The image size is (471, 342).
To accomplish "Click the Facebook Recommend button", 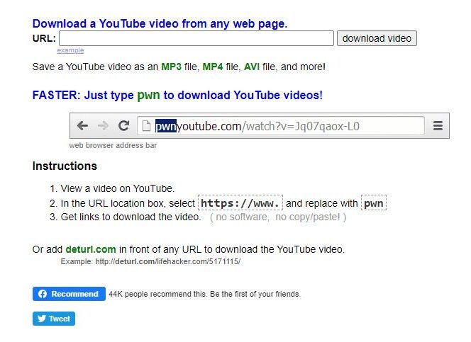I will 69,294.
